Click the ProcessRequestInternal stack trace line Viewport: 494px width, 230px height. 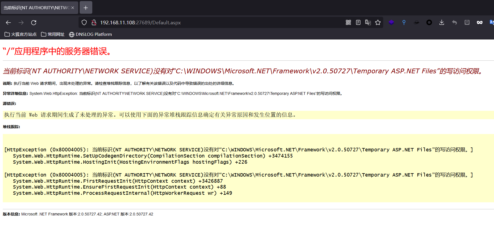(122, 193)
